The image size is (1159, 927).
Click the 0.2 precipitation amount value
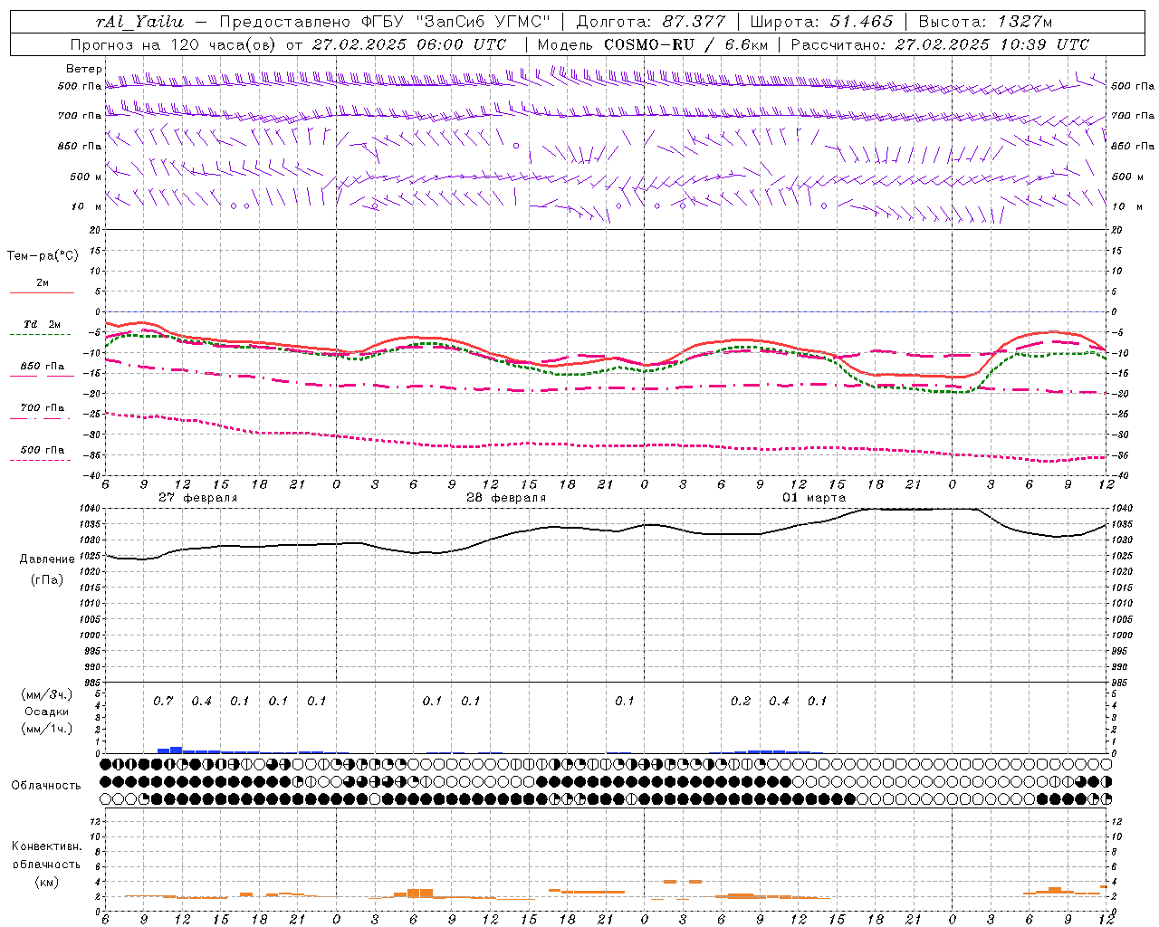point(741,701)
